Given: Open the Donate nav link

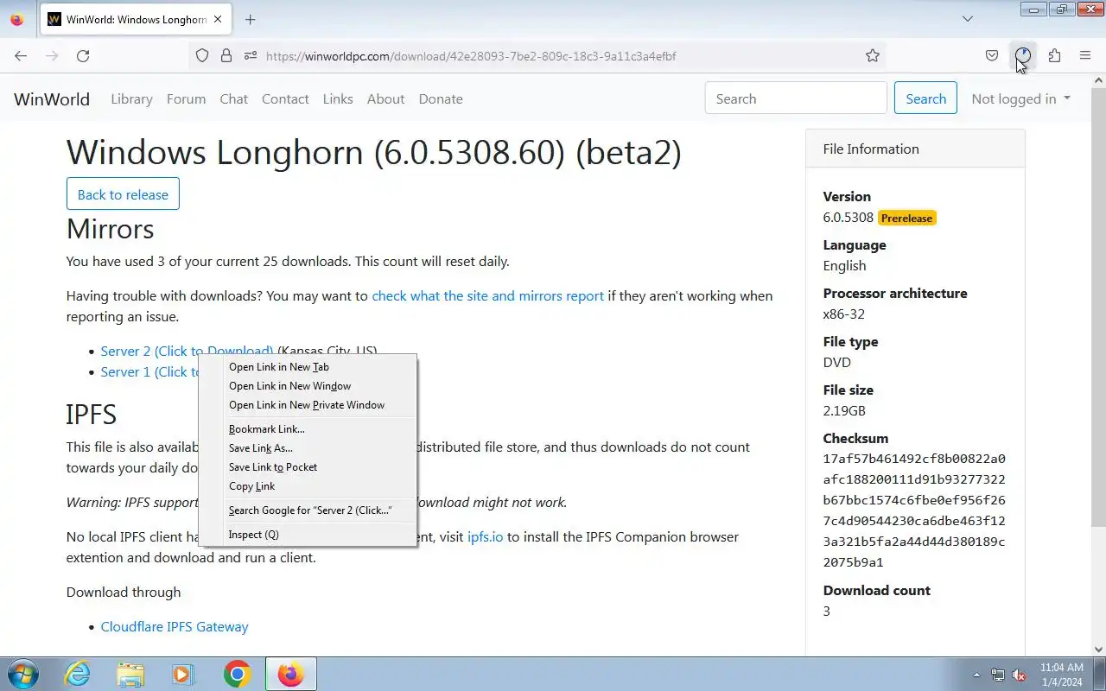Looking at the screenshot, I should coord(441,98).
